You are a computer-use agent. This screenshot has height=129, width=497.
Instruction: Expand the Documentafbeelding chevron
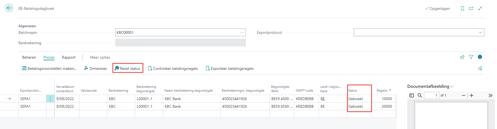click(452, 86)
